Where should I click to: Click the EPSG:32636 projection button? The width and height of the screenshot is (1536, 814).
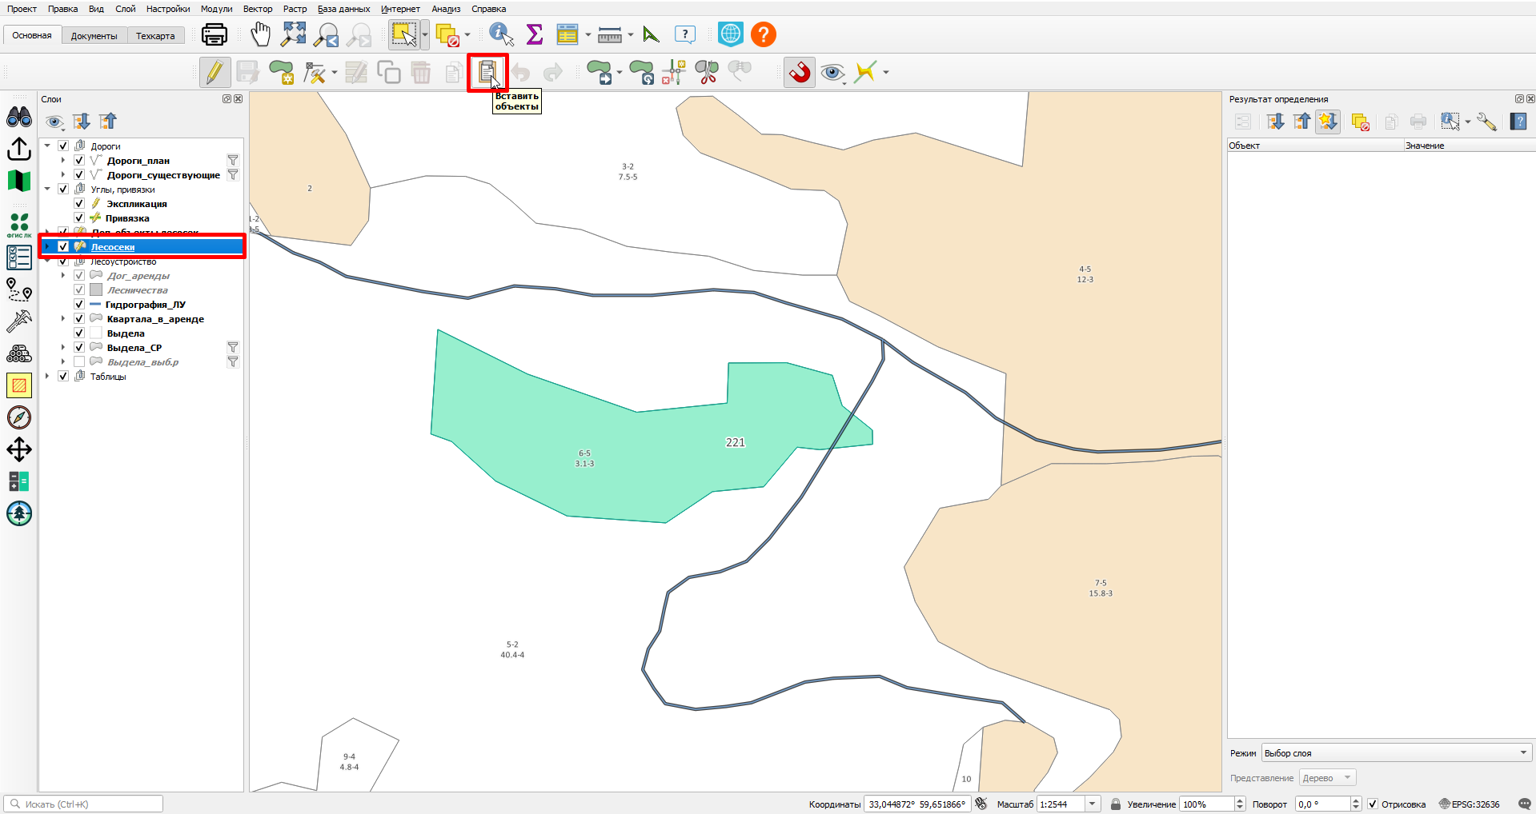coord(1470,804)
